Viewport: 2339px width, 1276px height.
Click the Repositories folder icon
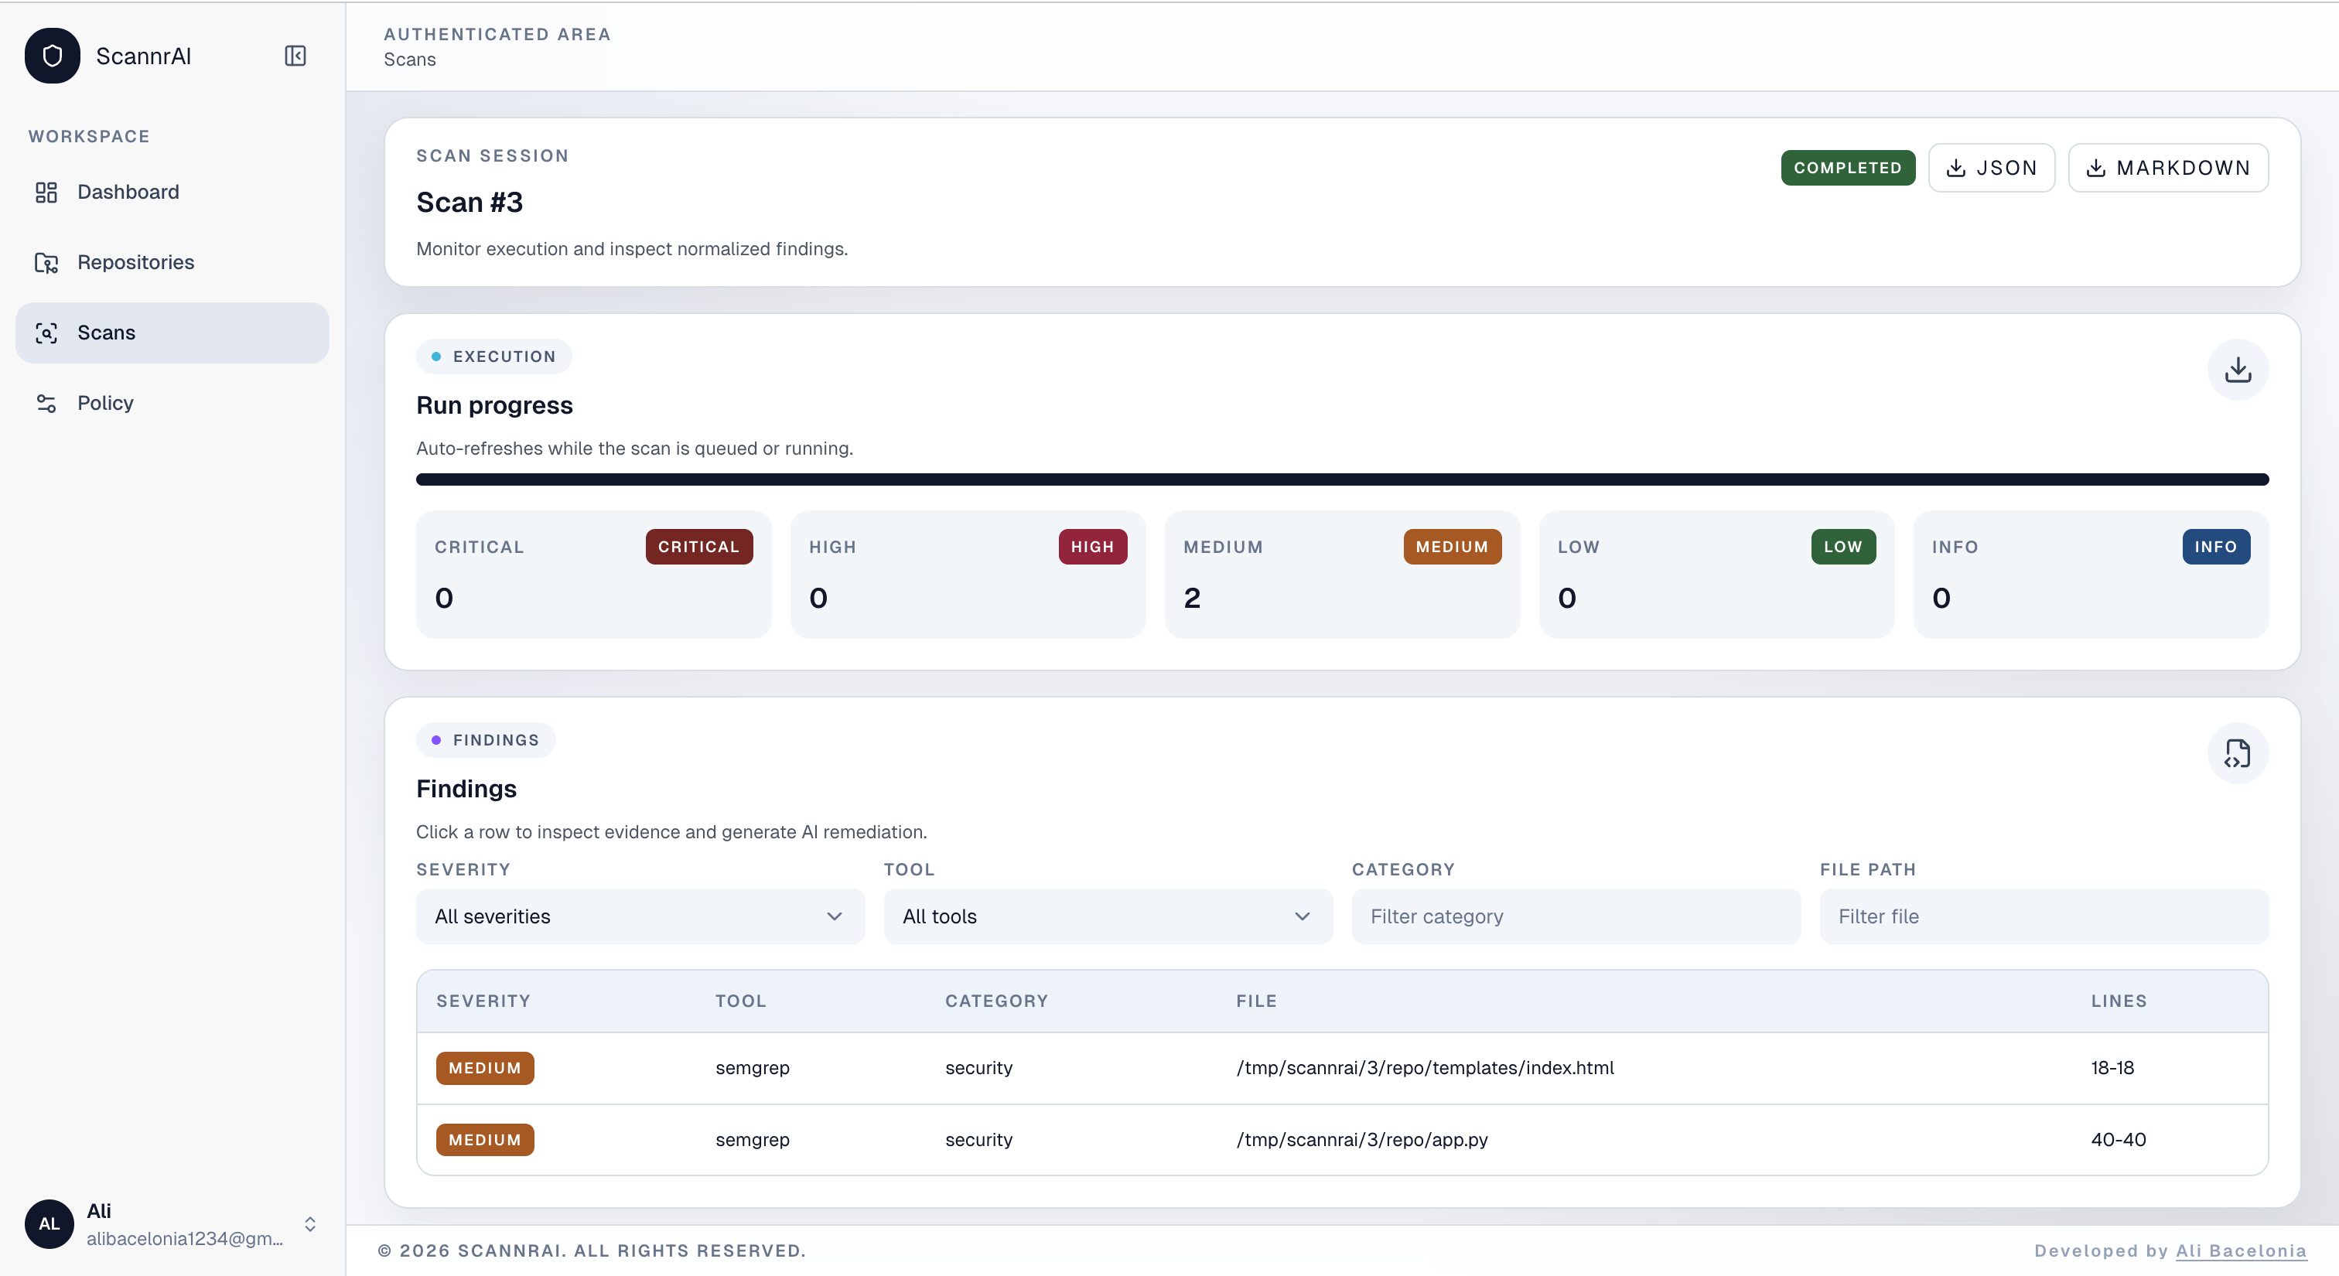point(46,263)
